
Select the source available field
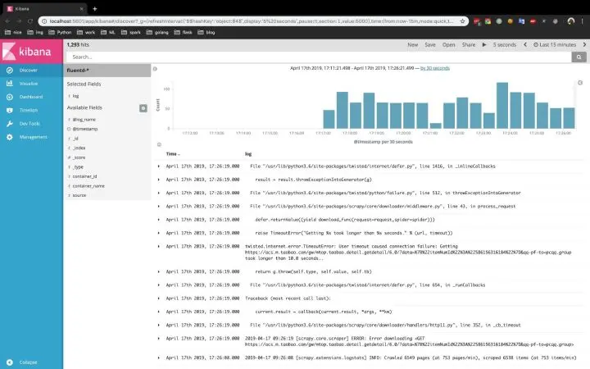point(79,195)
